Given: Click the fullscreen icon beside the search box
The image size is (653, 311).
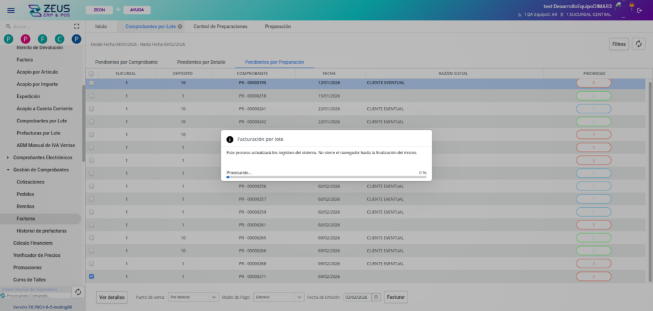Looking at the screenshot, I should [x=77, y=27].
